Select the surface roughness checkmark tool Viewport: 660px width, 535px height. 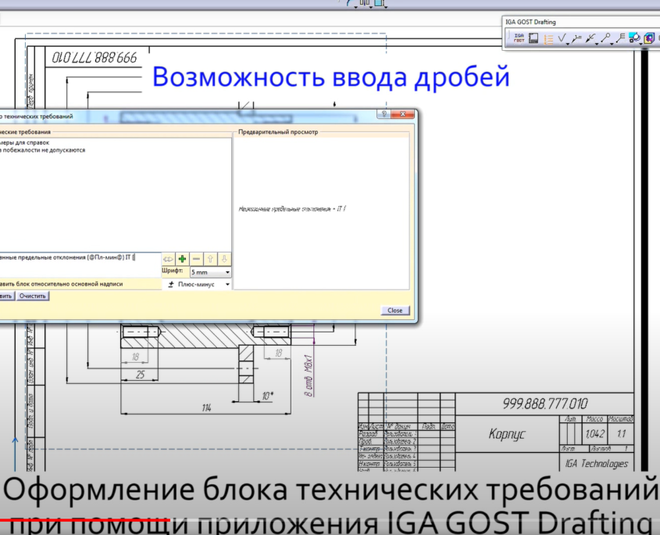(x=562, y=38)
